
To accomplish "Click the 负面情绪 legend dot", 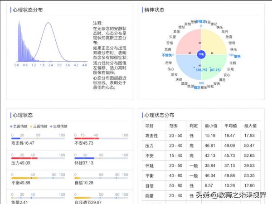I will click(x=11, y=126).
